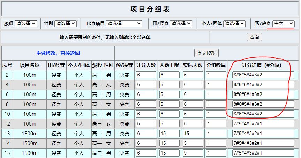The image size is (301, 158).
Task: Open the 田/径赛 dropdown
Action: click(181, 24)
